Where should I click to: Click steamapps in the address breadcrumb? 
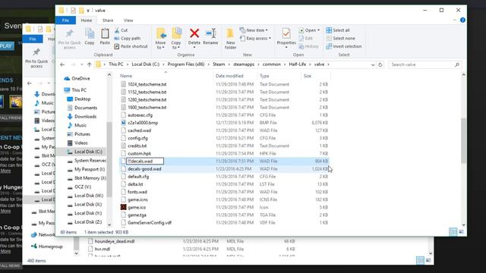pos(244,64)
